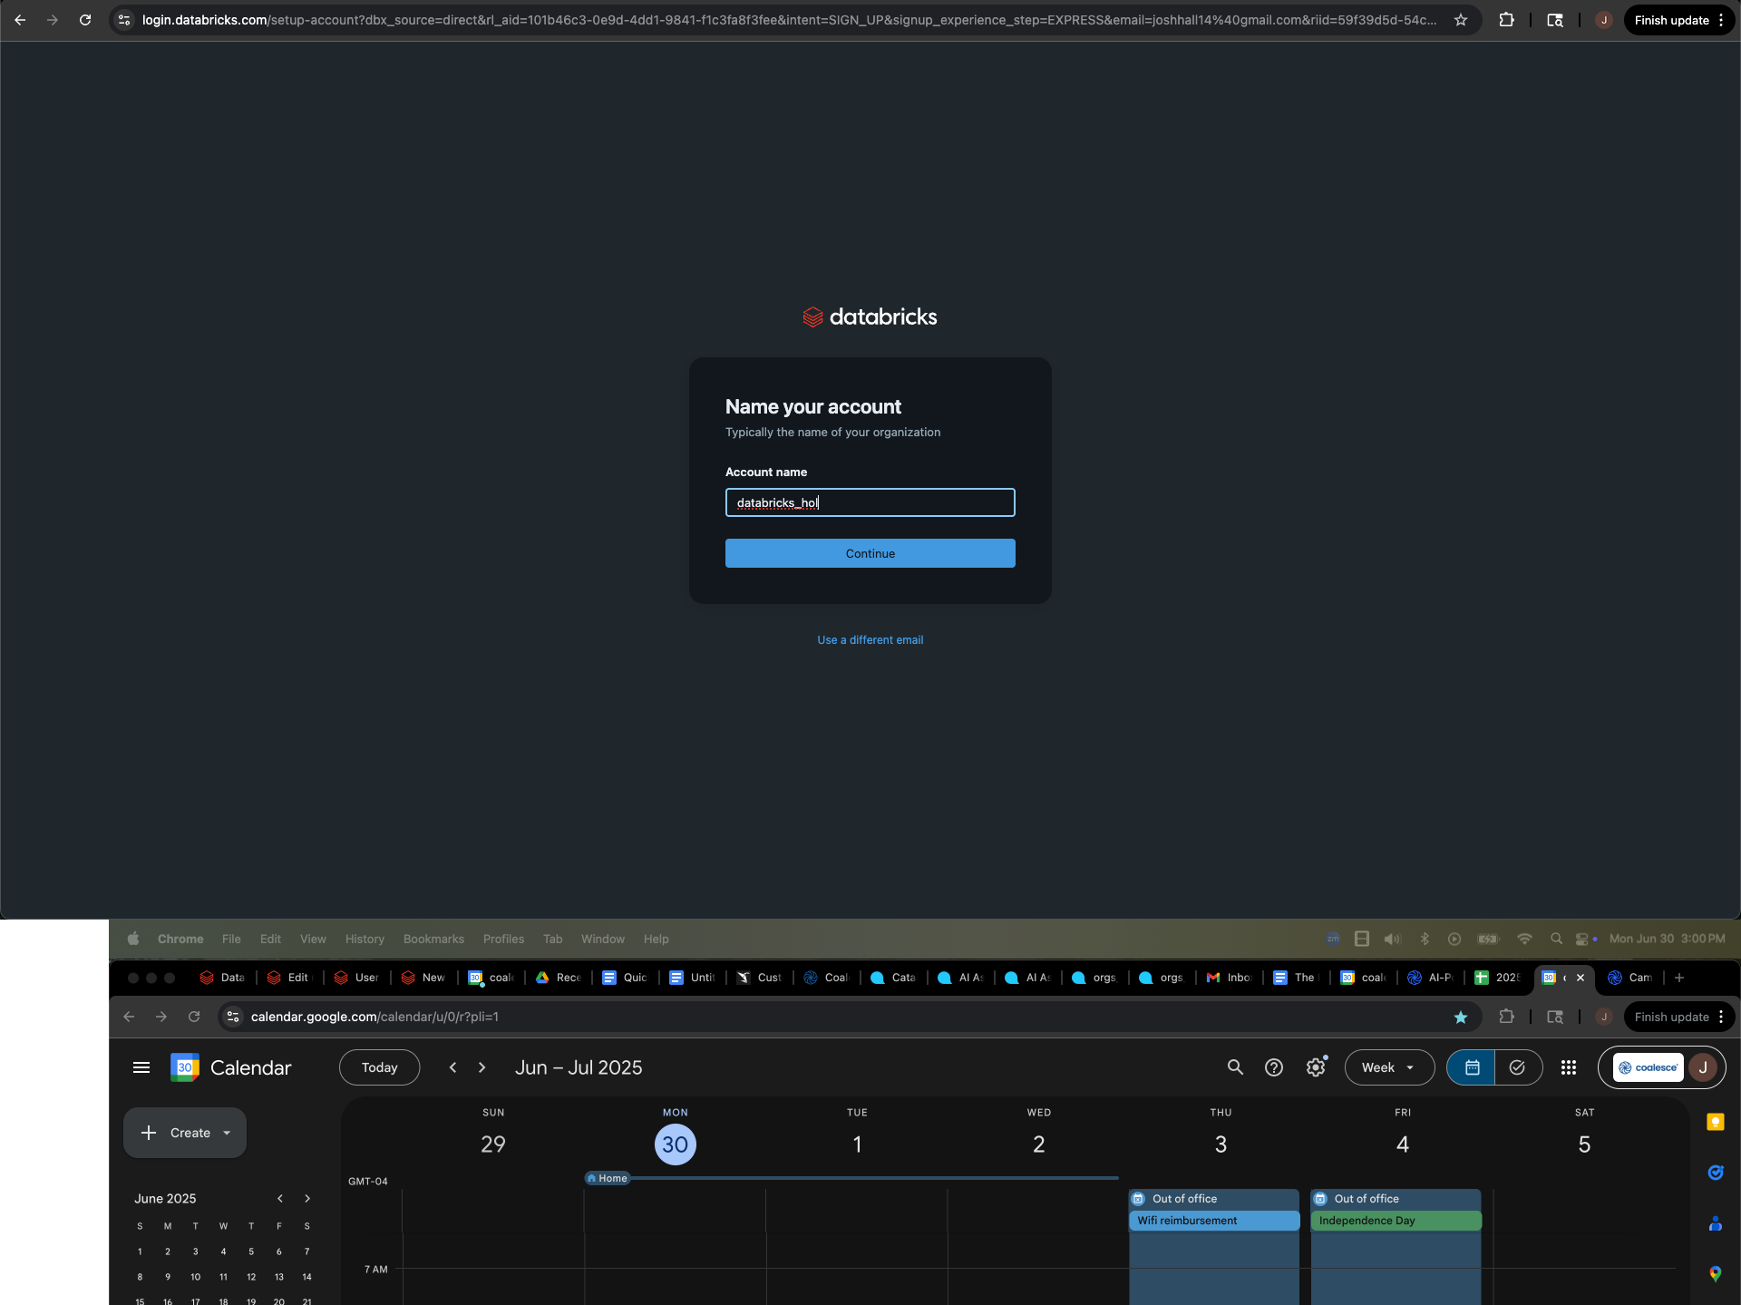This screenshot has height=1305, width=1741.
Task: Open profile avatar J in Databricks window toolbar
Action: (1604, 20)
